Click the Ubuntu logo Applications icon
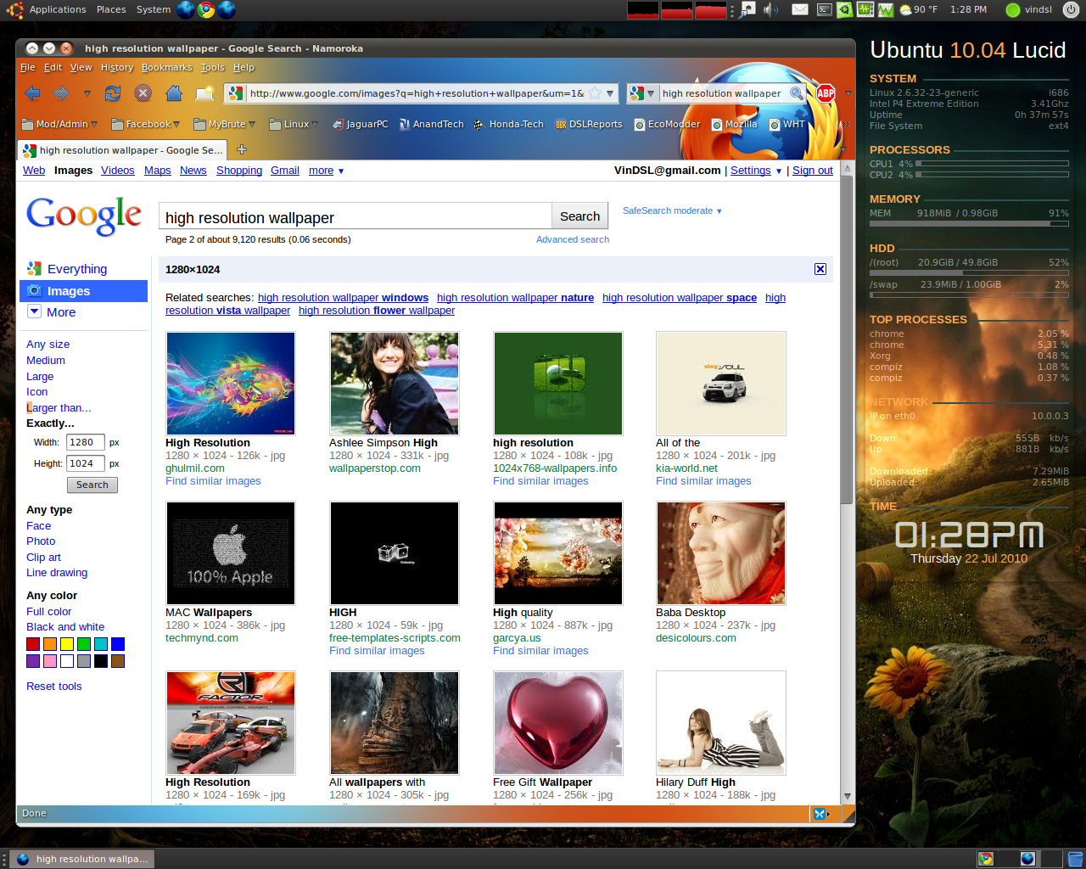The width and height of the screenshot is (1086, 869). click(14, 9)
